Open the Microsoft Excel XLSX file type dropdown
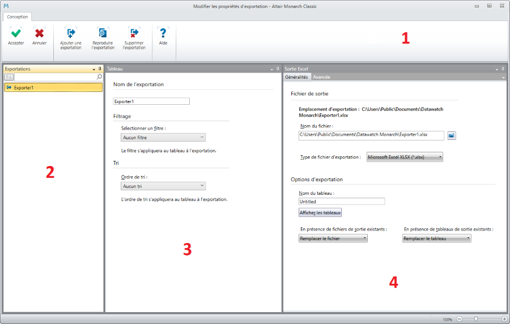This screenshot has width=510, height=324. 405,157
